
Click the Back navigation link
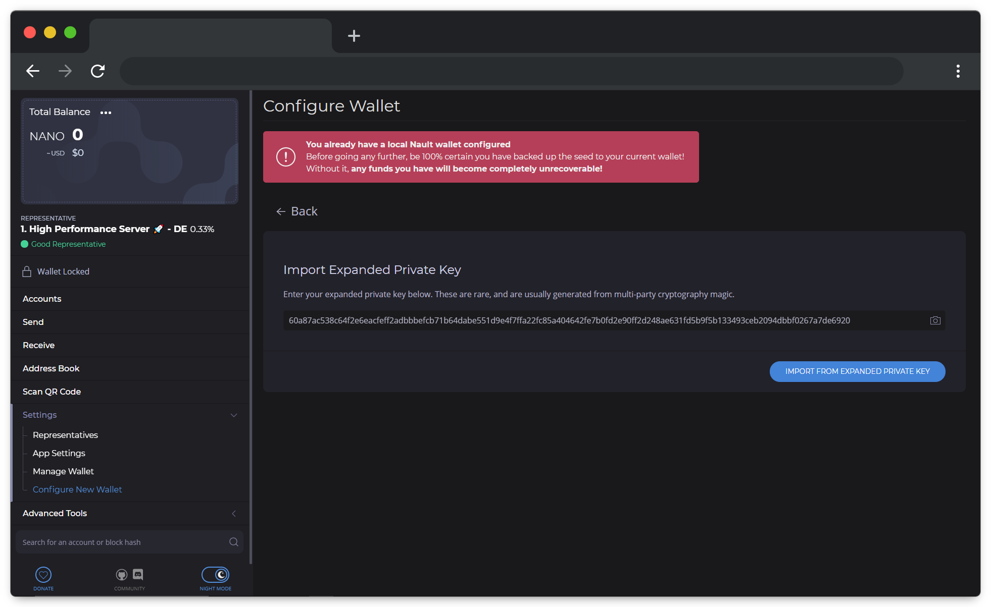[296, 211]
